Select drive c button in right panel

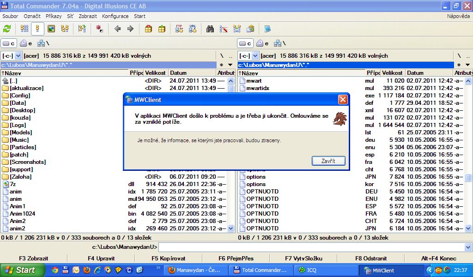click(245, 44)
